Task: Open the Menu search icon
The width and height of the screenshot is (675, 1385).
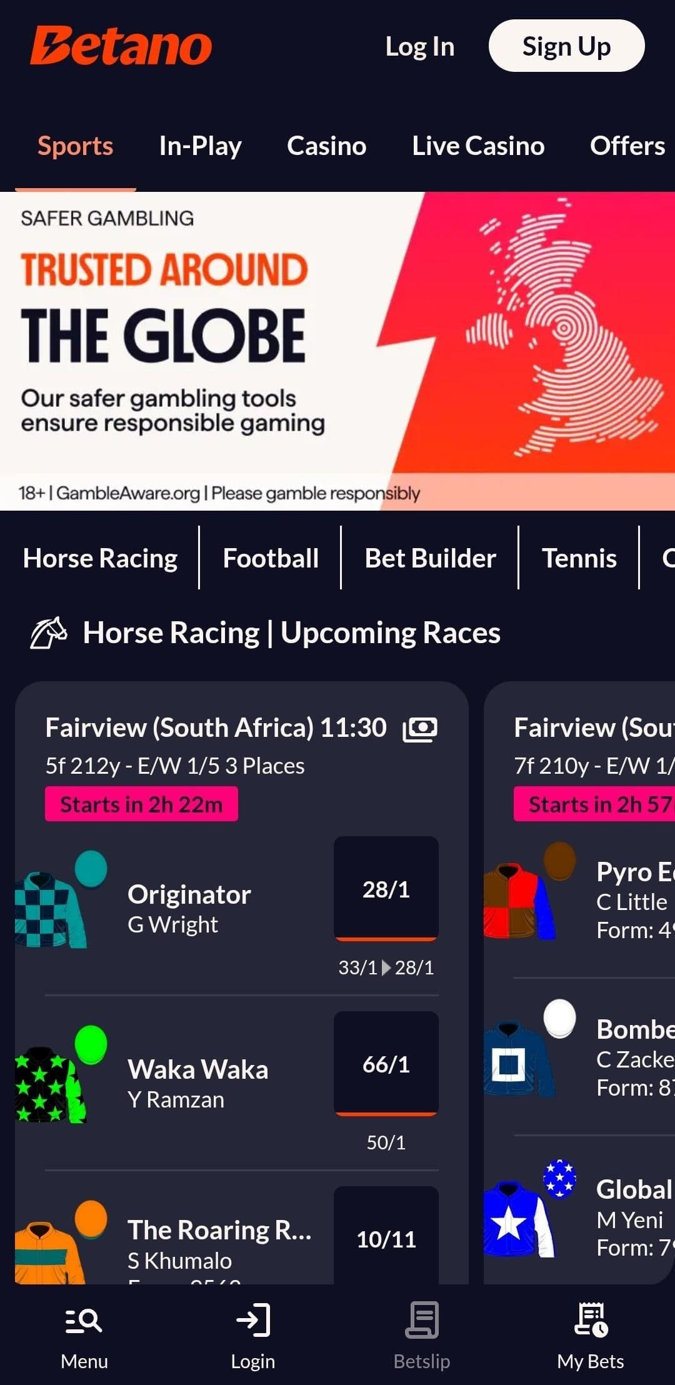Action: click(84, 1321)
